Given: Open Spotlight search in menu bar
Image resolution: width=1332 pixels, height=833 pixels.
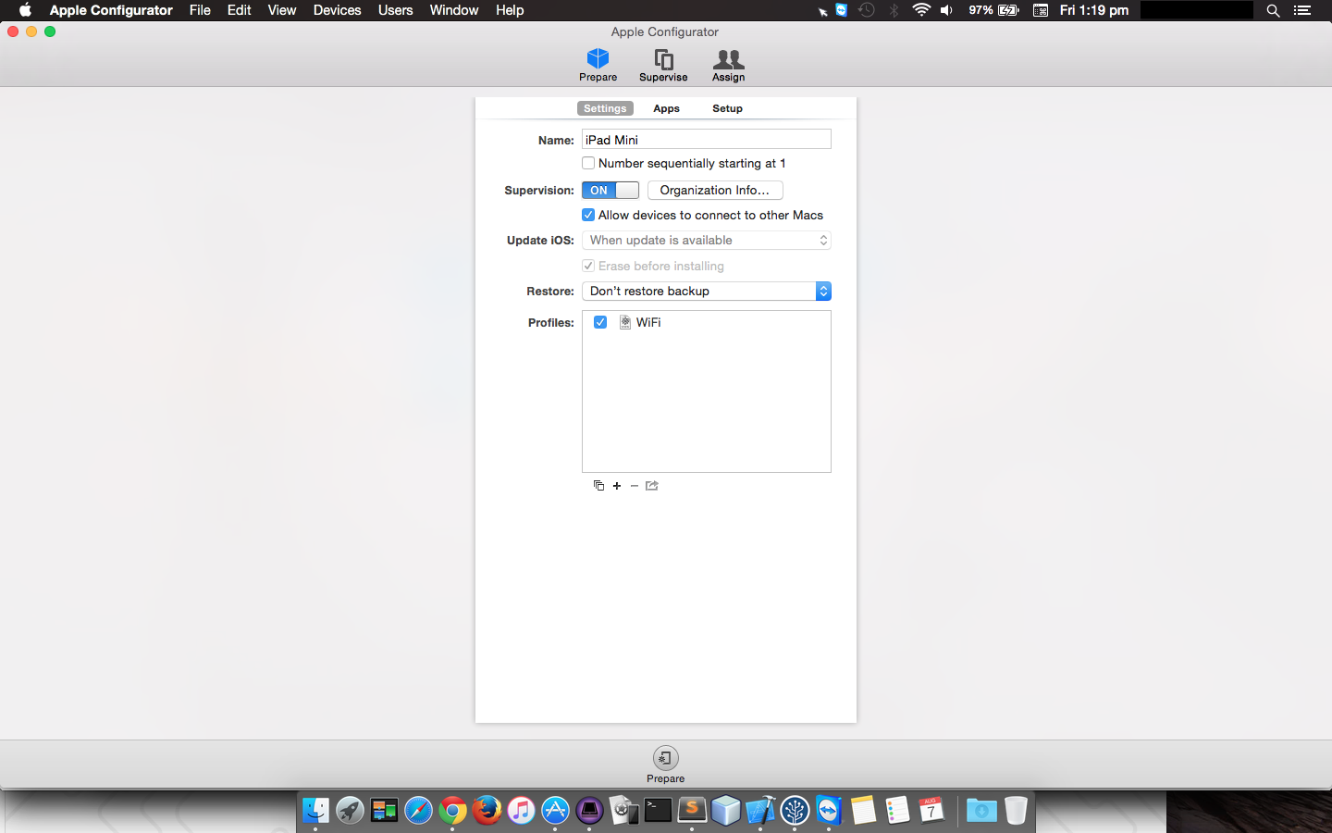Looking at the screenshot, I should [1273, 10].
